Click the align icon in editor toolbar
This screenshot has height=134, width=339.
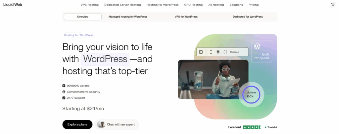218,52
